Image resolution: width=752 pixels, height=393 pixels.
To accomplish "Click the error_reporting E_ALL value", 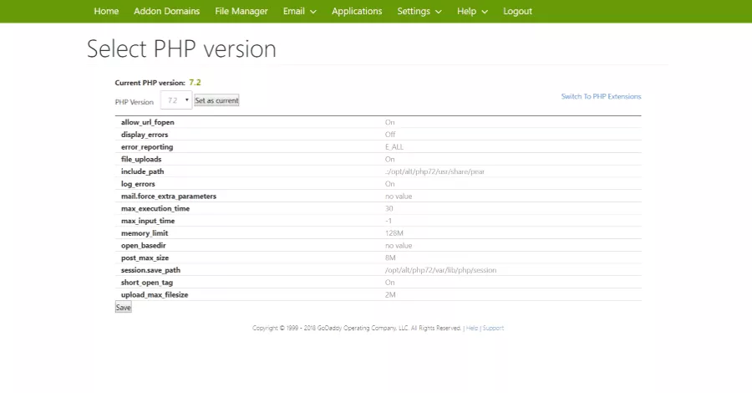I will 394,147.
